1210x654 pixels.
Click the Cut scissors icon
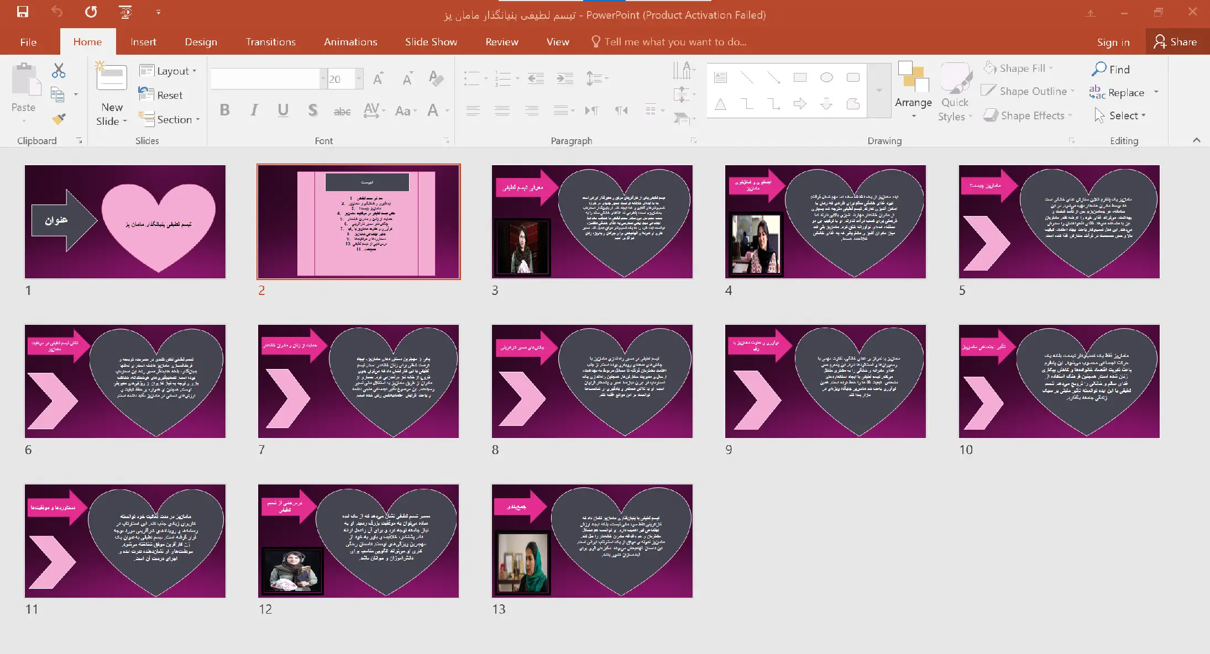click(x=59, y=70)
